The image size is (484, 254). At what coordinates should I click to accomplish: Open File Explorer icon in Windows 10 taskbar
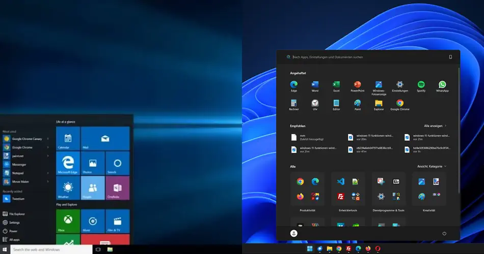pyautogui.click(x=110, y=249)
